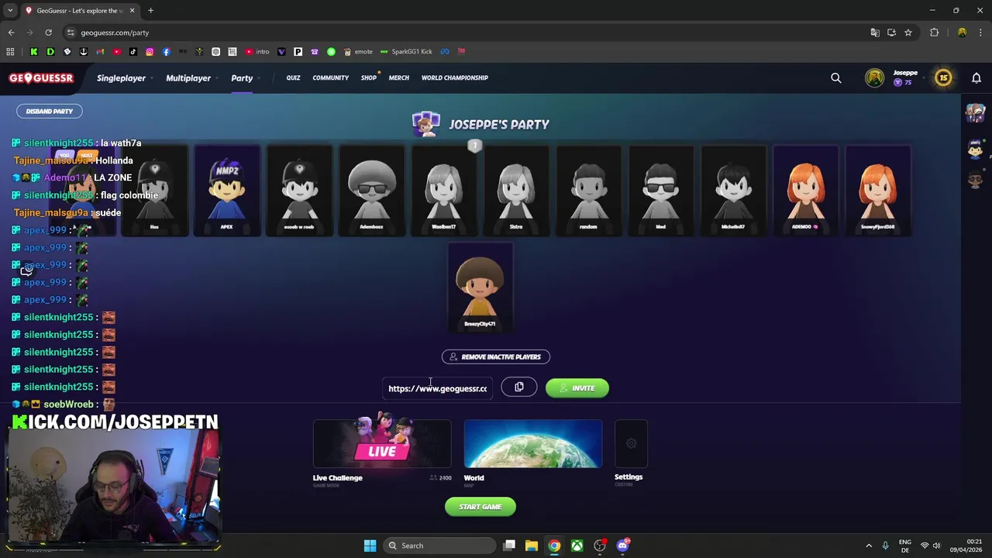Click the green INVITE button
This screenshot has width=992, height=558.
click(577, 387)
